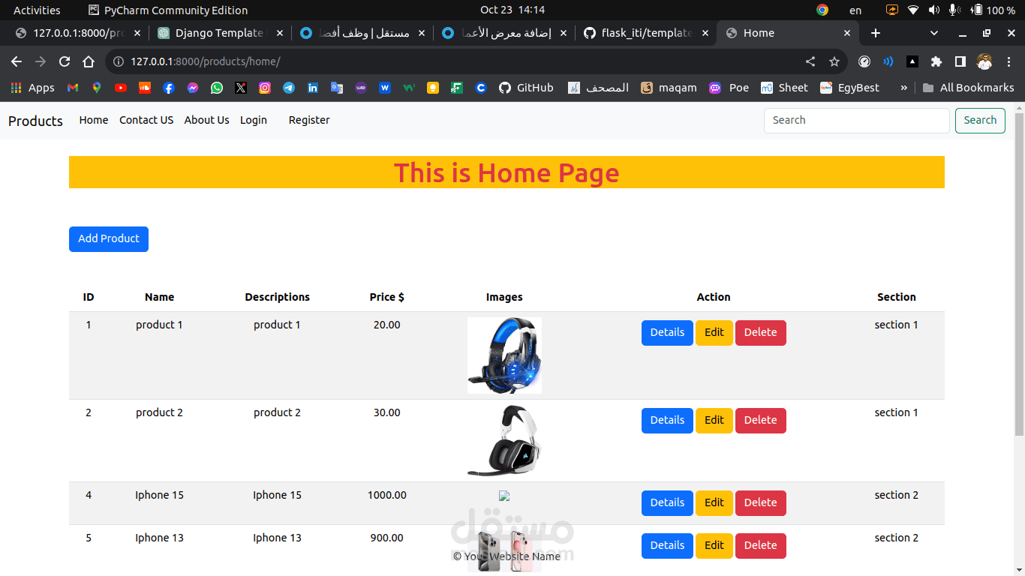Click the Chrome profile avatar
Image resolution: width=1025 pixels, height=576 pixels.
pos(984,61)
